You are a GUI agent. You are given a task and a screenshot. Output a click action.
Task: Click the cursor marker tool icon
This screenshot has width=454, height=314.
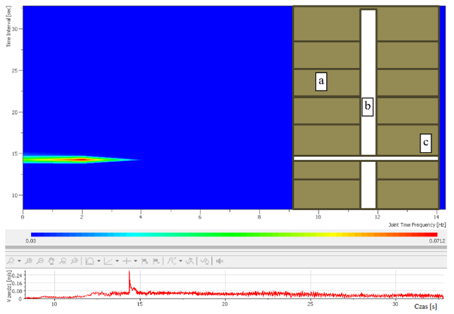11,261
